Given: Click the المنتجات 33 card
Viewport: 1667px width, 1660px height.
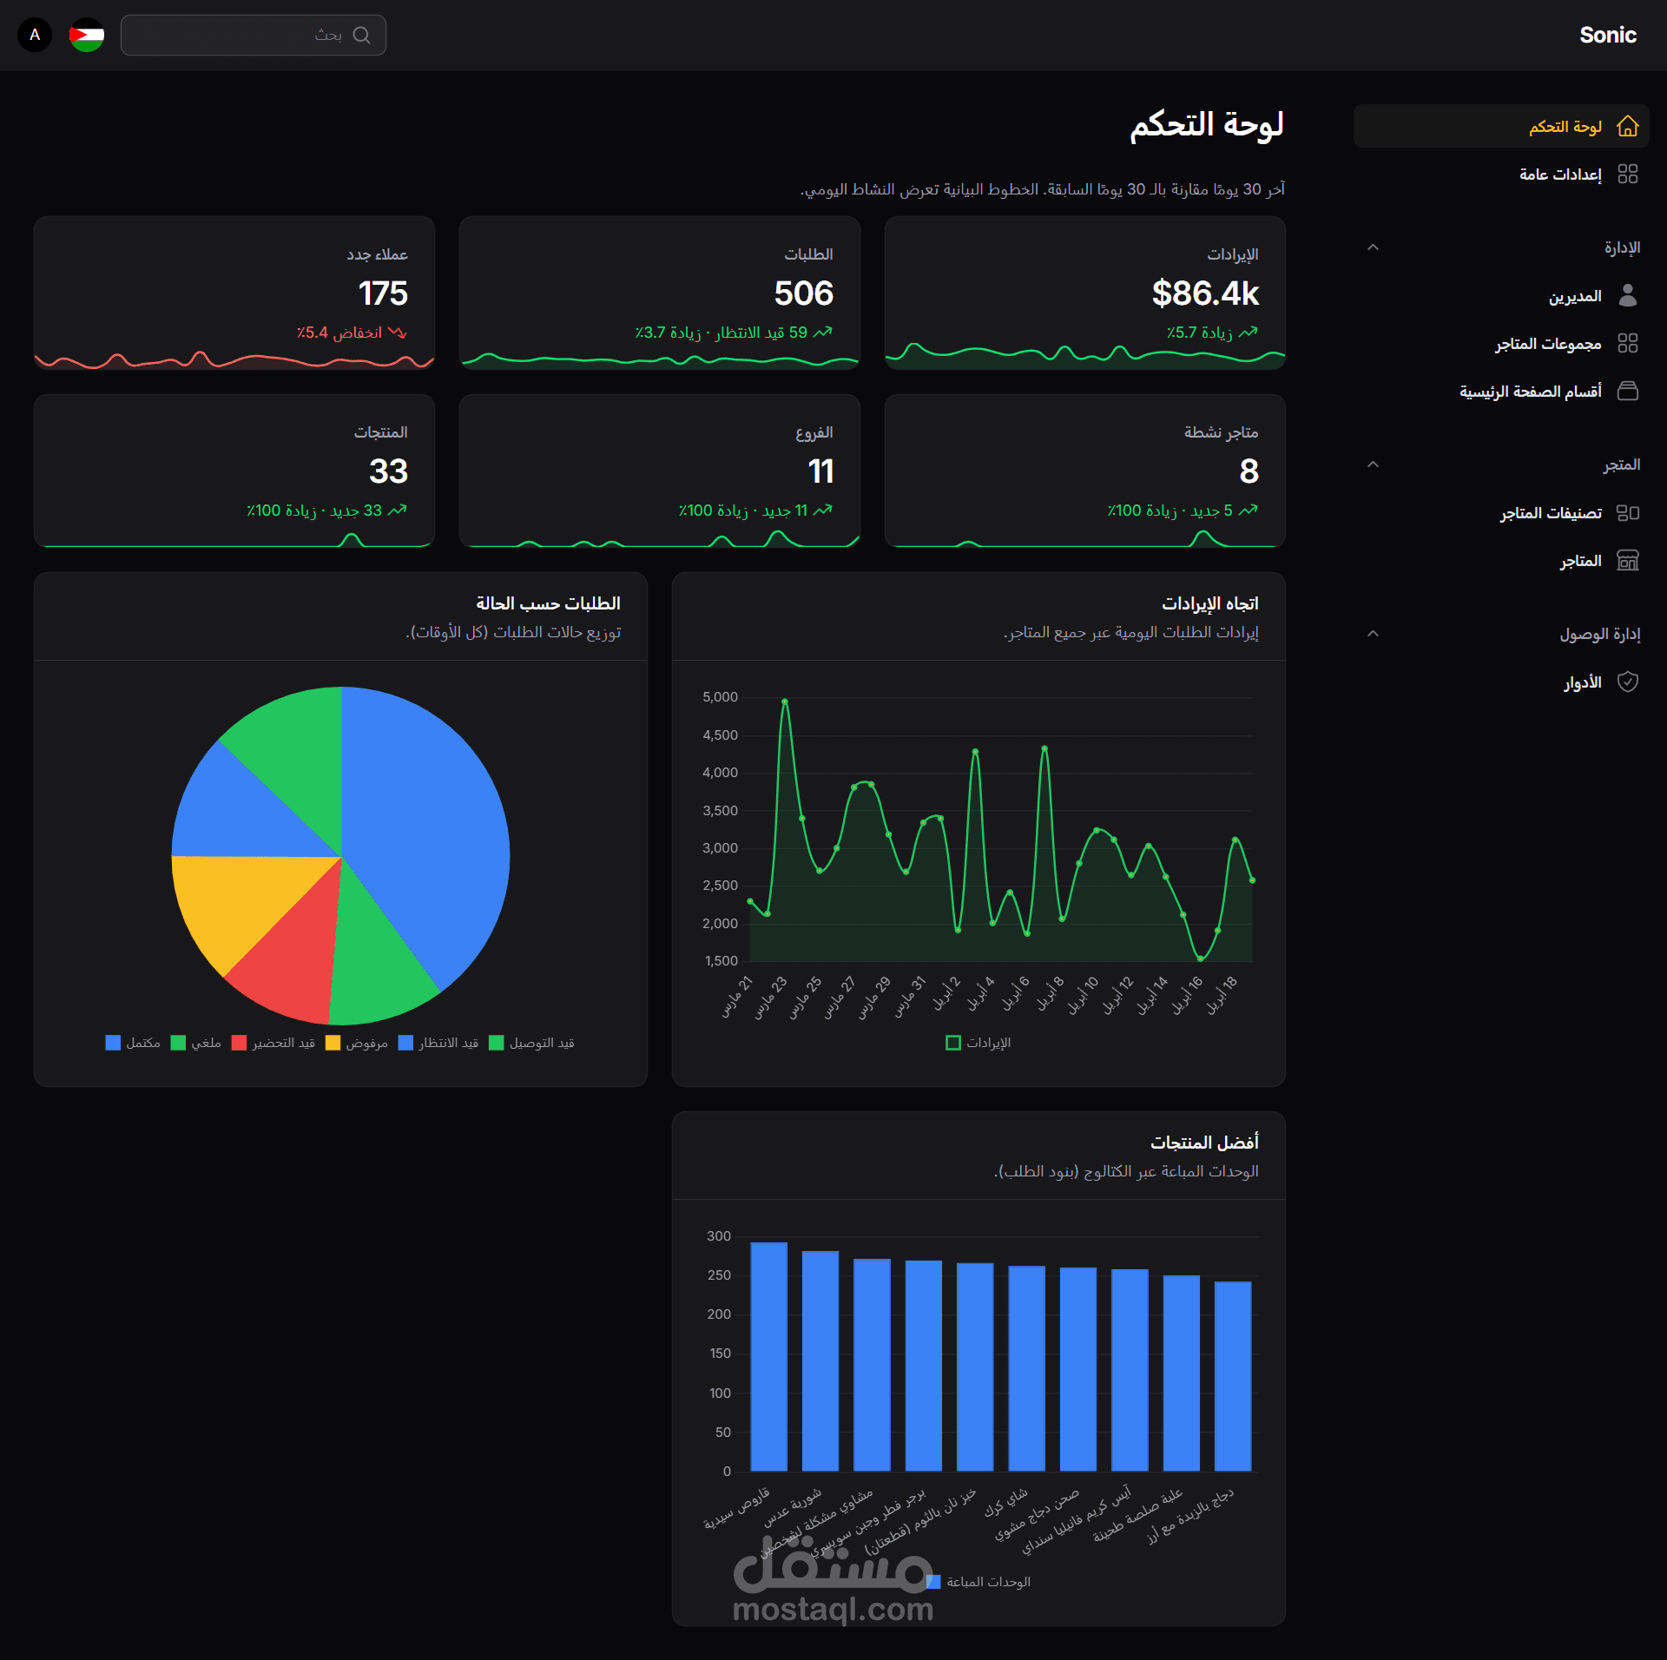Looking at the screenshot, I should pyautogui.click(x=234, y=471).
